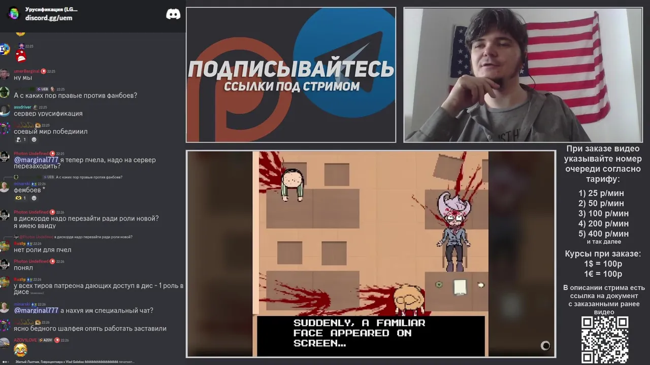Click the streamer webcam feed
The width and height of the screenshot is (650, 365).
point(523,75)
